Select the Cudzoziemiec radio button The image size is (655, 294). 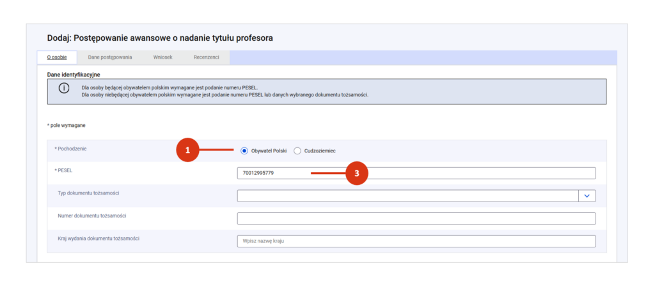[x=297, y=151]
